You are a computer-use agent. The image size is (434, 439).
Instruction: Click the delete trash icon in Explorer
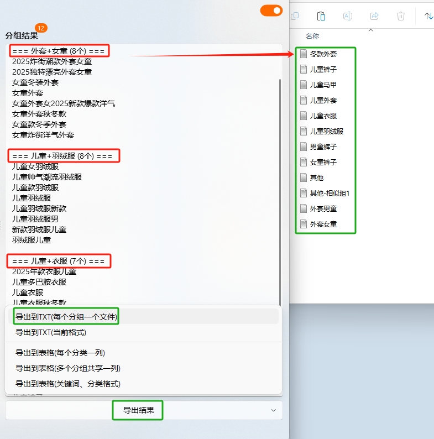(401, 16)
